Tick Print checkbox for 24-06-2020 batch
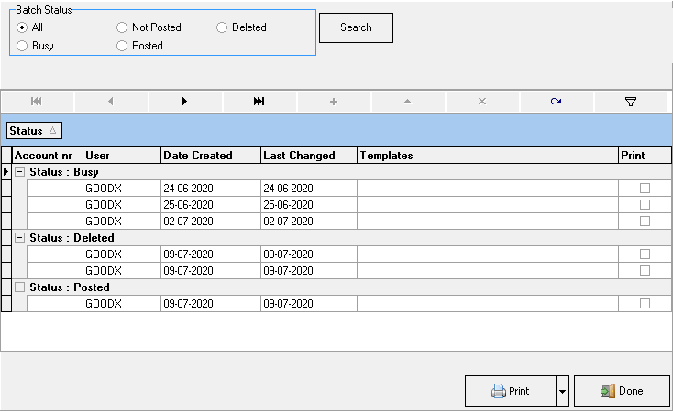Screen dimensions: 673x411 tap(645, 189)
